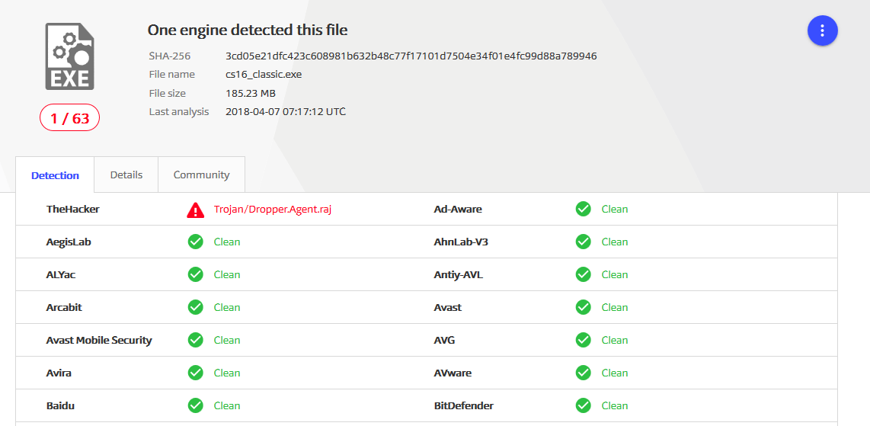Click the Last analysis timestamp

(x=286, y=111)
